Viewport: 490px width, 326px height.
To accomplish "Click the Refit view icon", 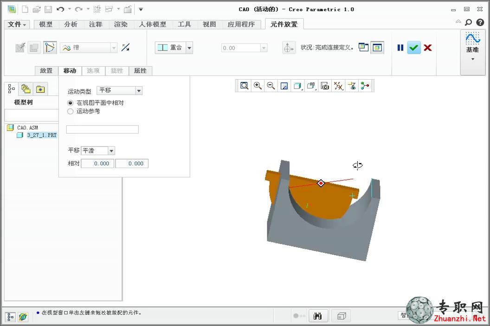I will click(x=245, y=86).
